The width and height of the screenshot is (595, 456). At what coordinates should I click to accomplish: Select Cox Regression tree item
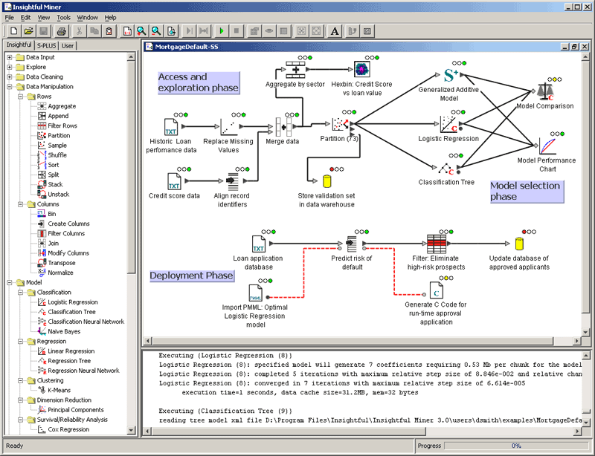tap(68, 429)
